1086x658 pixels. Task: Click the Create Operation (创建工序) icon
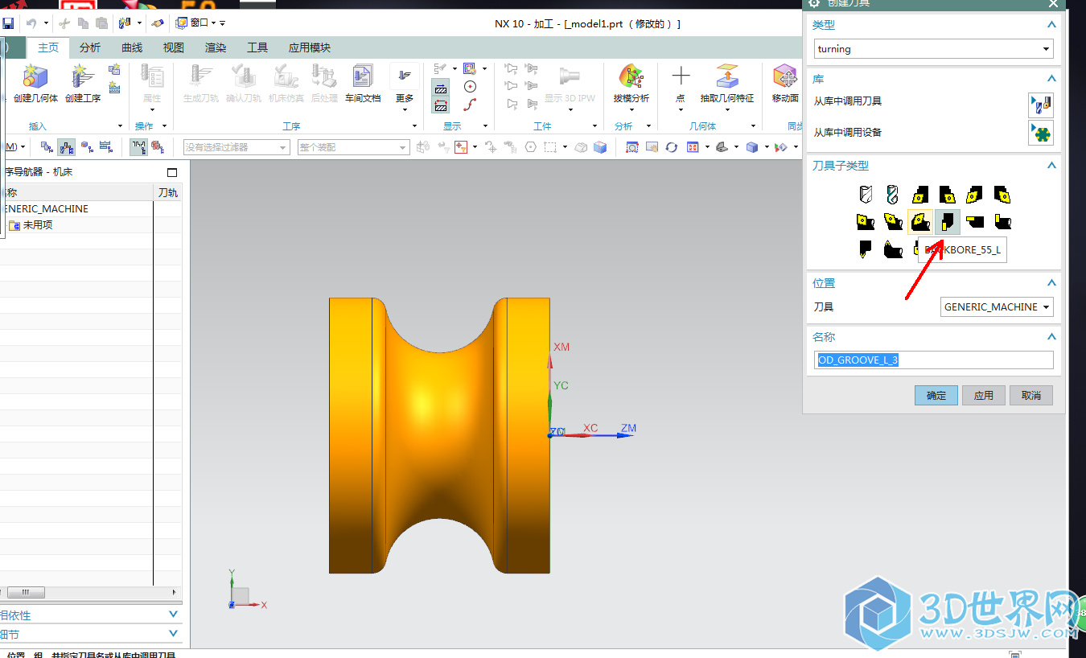click(82, 78)
